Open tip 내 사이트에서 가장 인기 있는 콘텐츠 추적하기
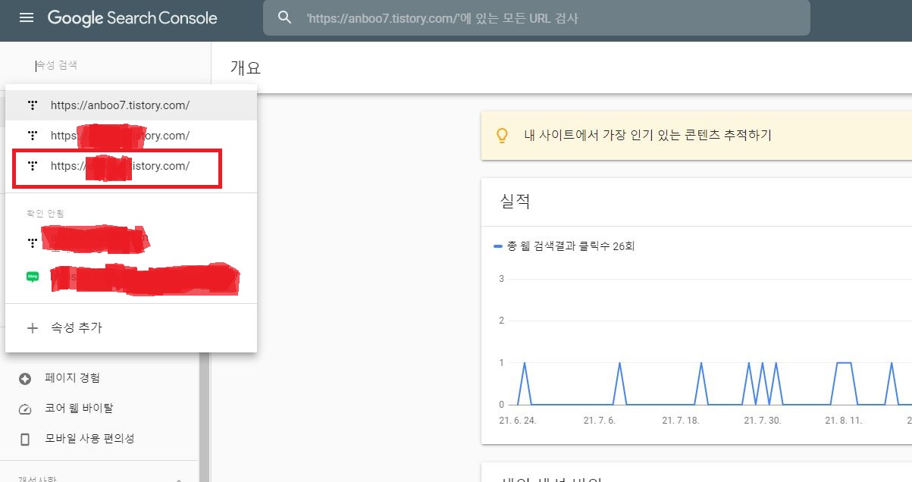 click(x=647, y=136)
